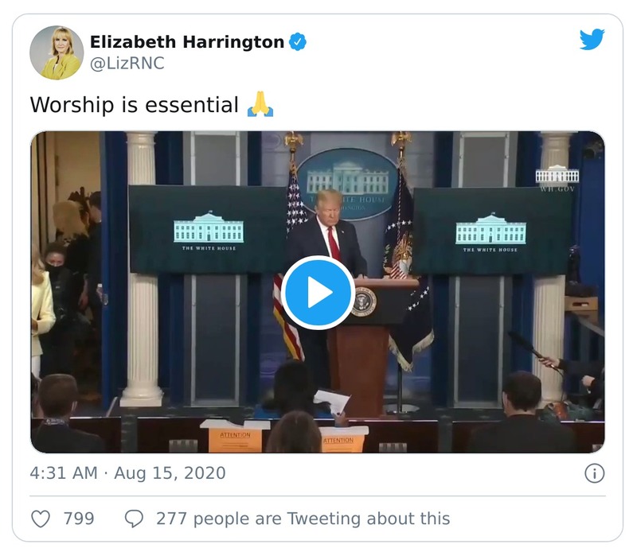This screenshot has width=637, height=556.
Task: Click the left orange ATTENTION sign
Action: (x=235, y=437)
